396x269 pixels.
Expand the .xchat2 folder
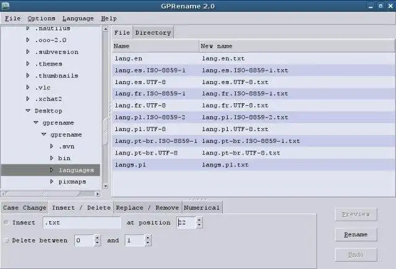pyautogui.click(x=28, y=99)
